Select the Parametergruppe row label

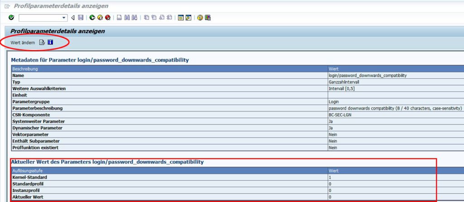31,102
